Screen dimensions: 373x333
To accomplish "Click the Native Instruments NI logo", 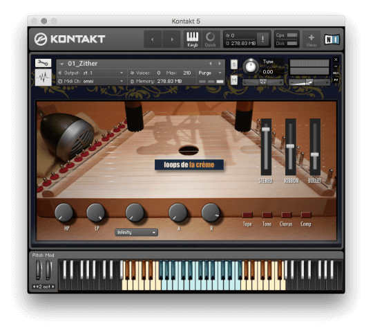I will (x=332, y=39).
